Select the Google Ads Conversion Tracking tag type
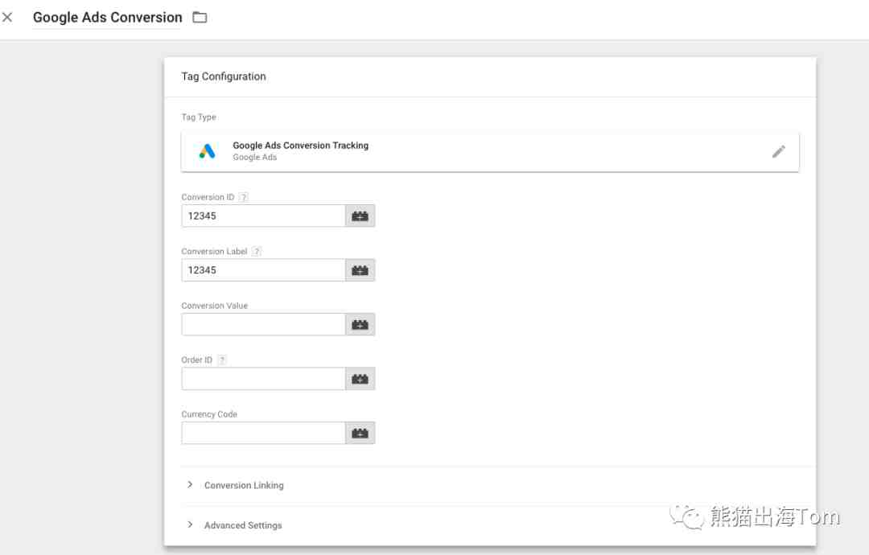Viewport: 869px width, 555px height. pyautogui.click(x=490, y=152)
